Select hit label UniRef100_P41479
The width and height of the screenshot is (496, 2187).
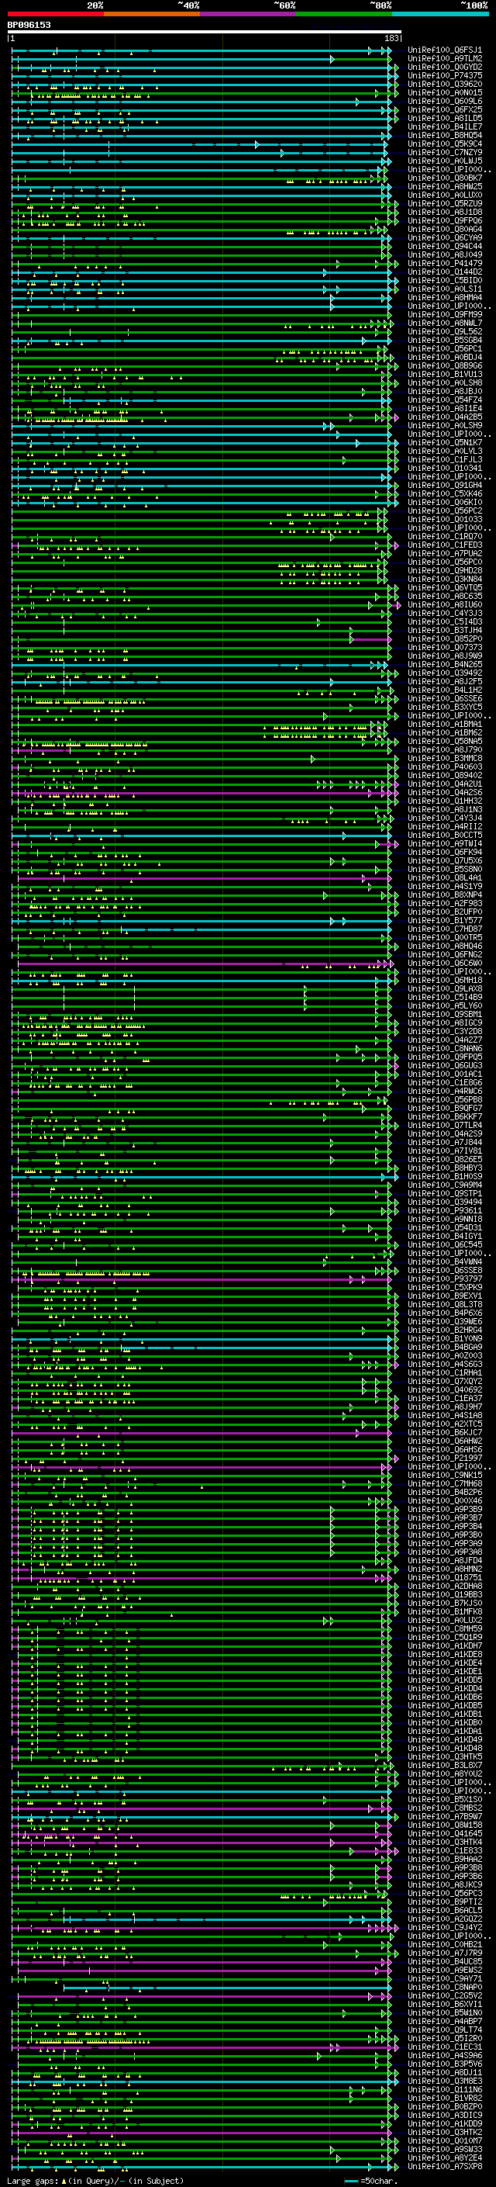[x=445, y=263]
